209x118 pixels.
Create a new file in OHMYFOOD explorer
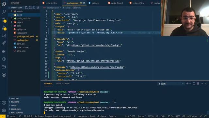click(x=26, y=8)
